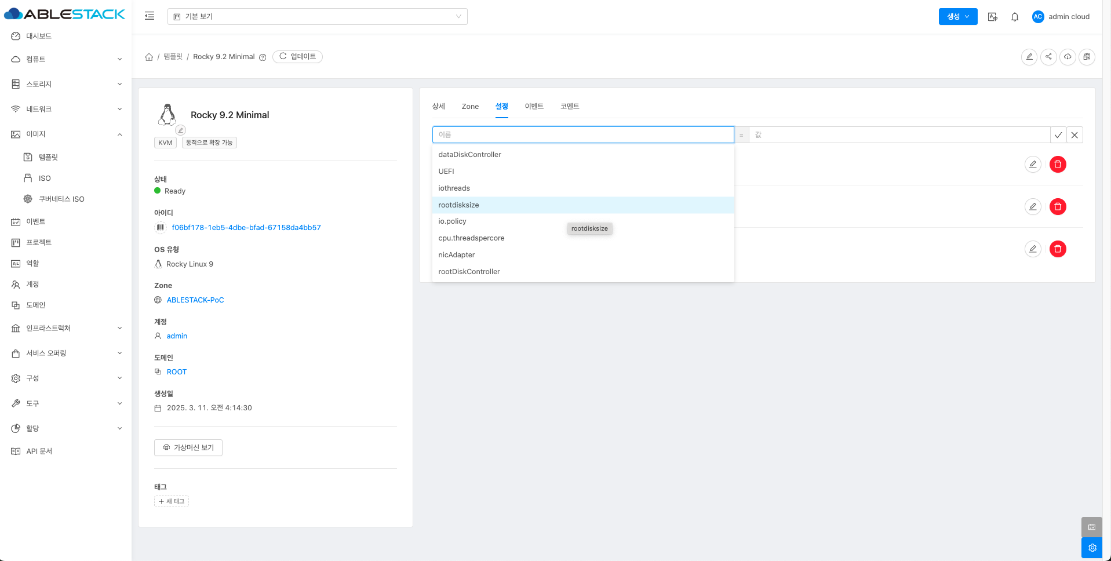Collapse the 이미지 sidebar menu
The image size is (1111, 561).
67,134
